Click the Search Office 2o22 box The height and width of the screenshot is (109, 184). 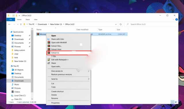(x=150, y=24)
